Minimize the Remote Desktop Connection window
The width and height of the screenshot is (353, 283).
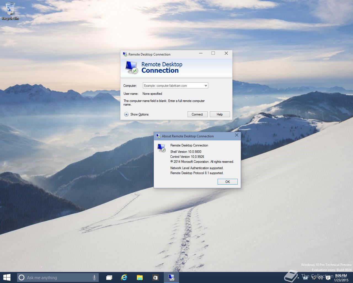click(x=201, y=53)
